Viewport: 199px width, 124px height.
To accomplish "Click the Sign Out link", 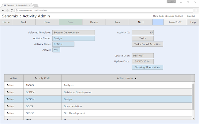I will tap(191, 16).
